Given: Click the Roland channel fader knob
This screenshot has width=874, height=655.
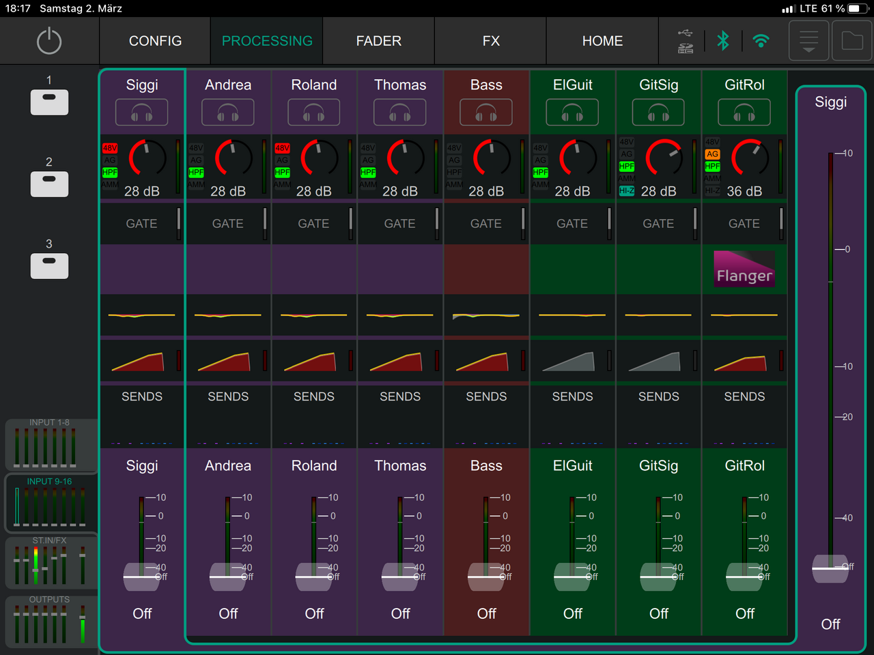Looking at the screenshot, I should pyautogui.click(x=314, y=577).
